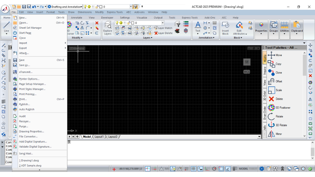
Task: Toggle grid display in status bar
Action: (x=193, y=169)
